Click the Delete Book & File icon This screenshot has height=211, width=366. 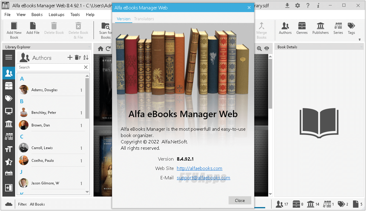pos(78,26)
